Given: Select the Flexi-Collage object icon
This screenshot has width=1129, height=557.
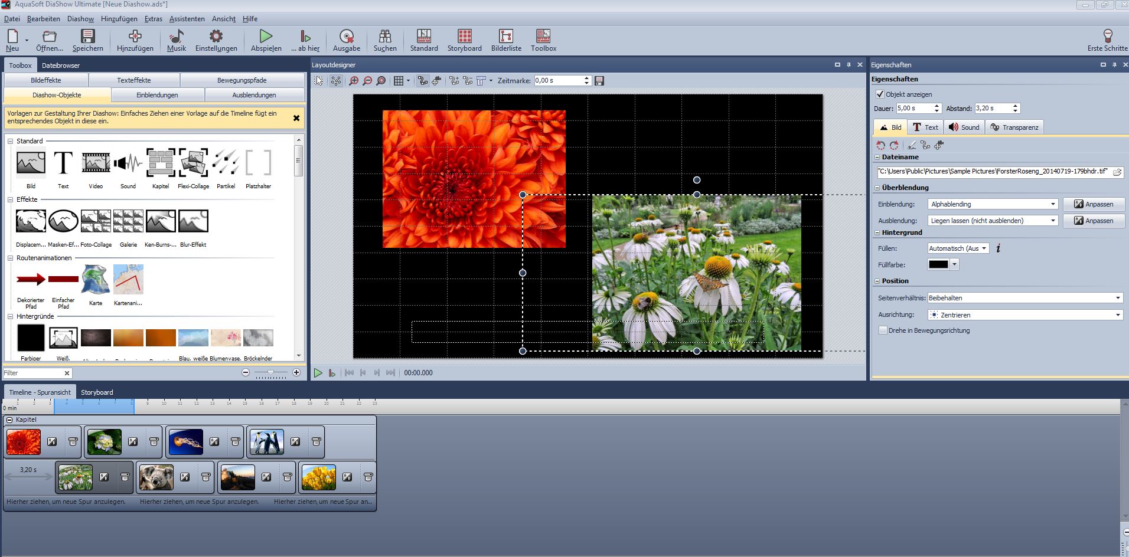Looking at the screenshot, I should [193, 163].
